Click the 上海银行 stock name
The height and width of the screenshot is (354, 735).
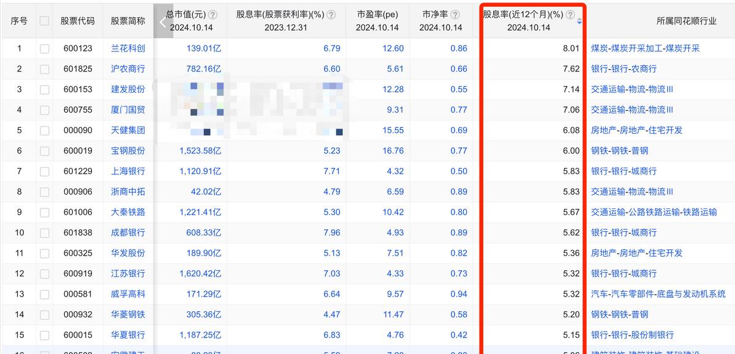point(128,171)
